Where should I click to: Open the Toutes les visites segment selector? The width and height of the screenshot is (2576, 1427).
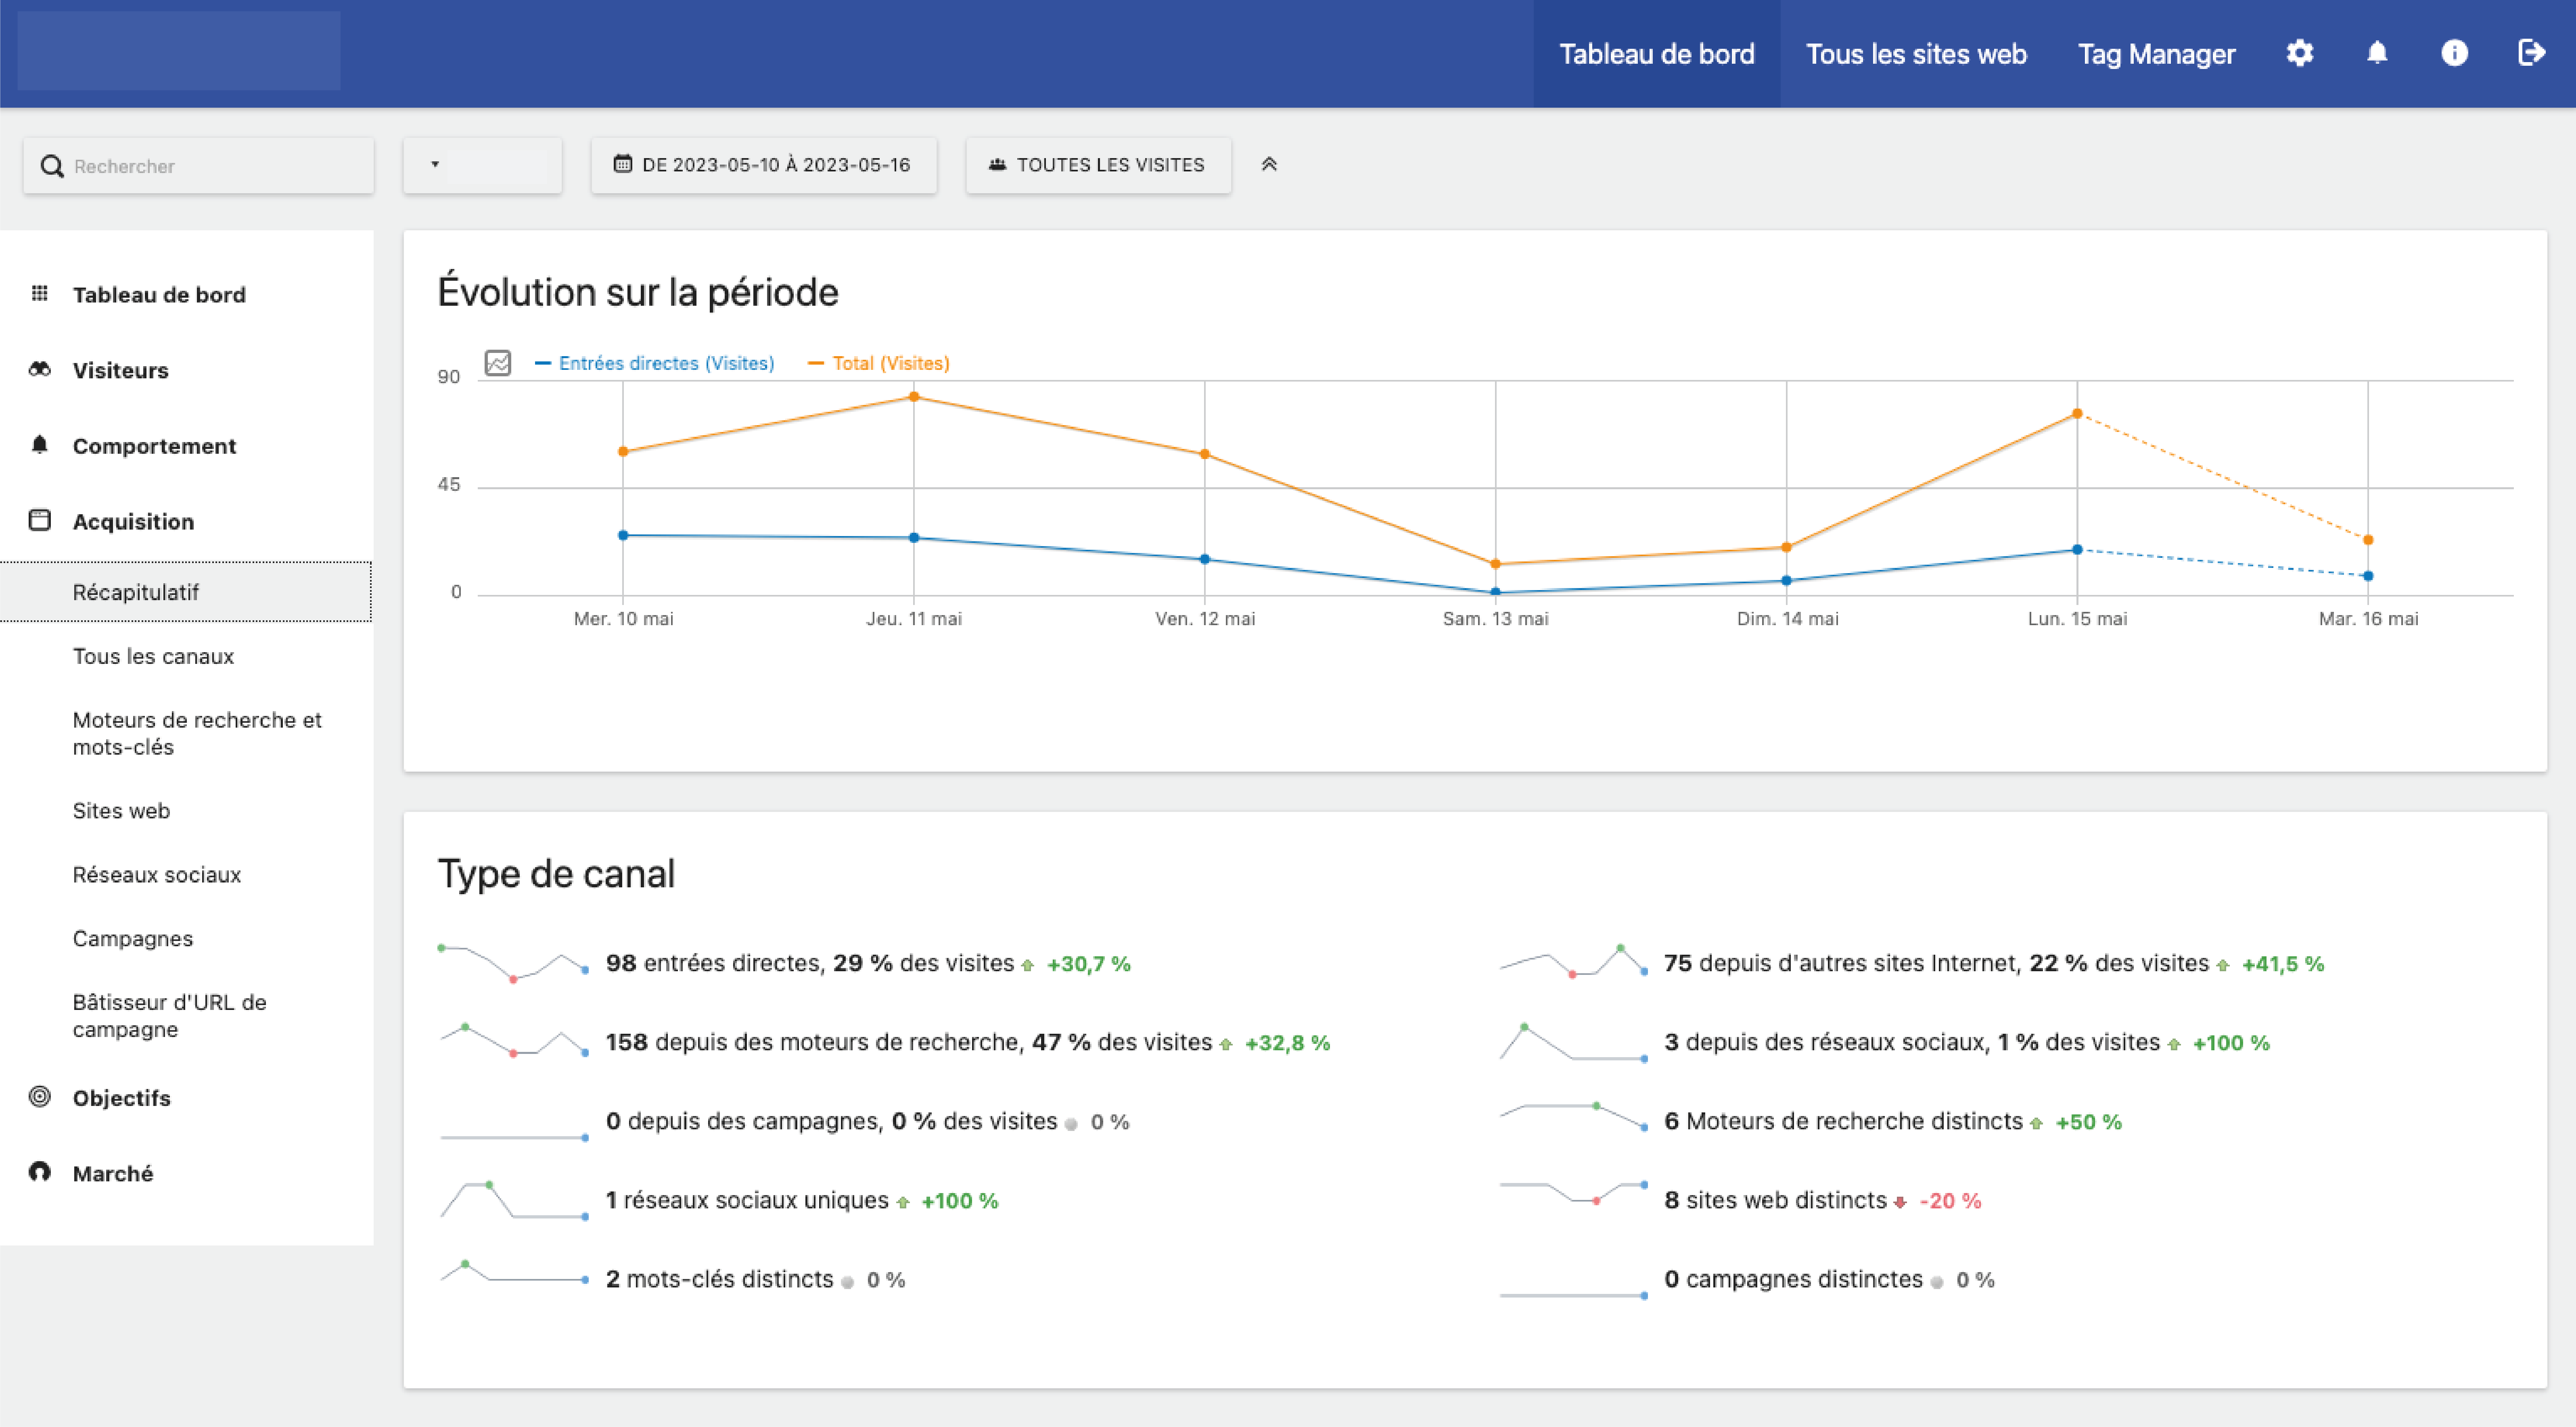[1098, 165]
